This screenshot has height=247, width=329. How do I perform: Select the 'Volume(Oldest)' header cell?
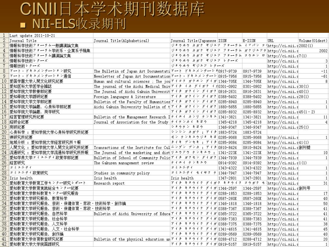tap(313, 41)
